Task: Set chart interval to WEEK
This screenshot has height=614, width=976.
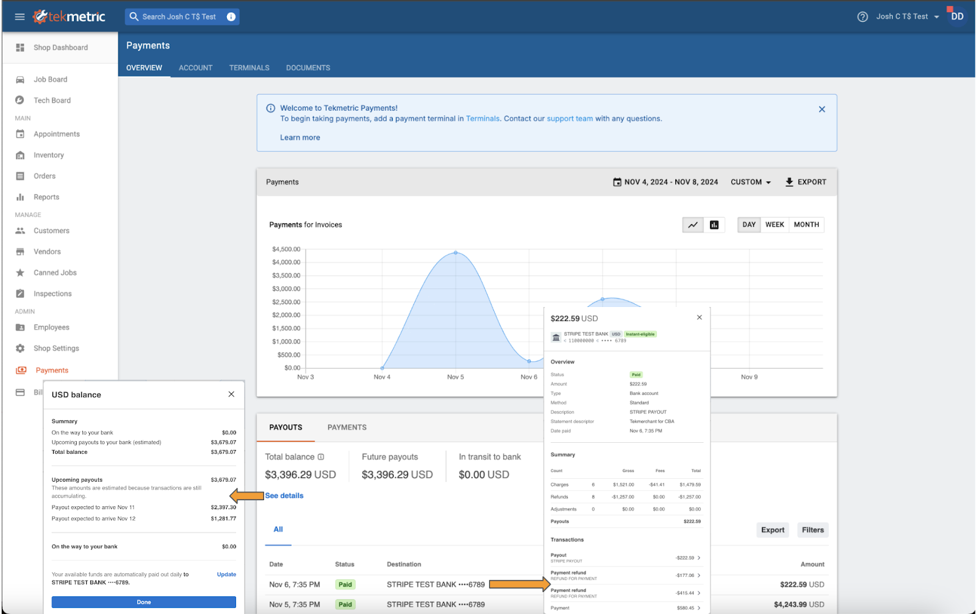Action: pos(775,225)
